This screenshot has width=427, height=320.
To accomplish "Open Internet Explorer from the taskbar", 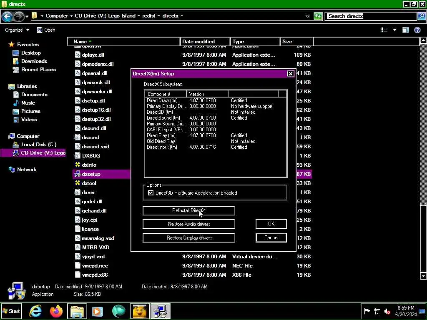I will click(x=35, y=311).
